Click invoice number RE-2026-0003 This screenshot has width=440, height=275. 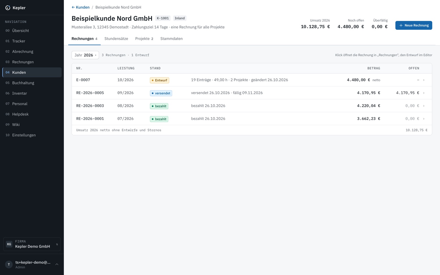pyautogui.click(x=90, y=106)
